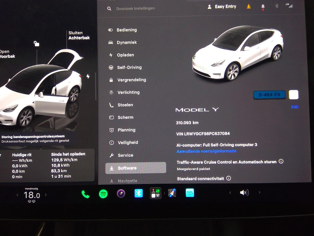Tap the LTE signal indicator
The image size is (314, 236).
pyautogui.click(x=289, y=6)
